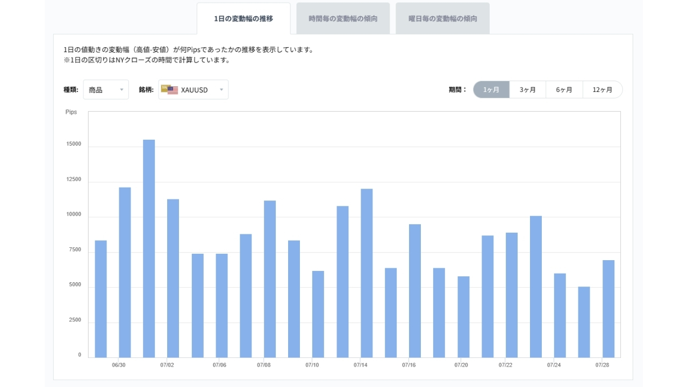Click the 銘柄 label text
The image size is (688, 387).
pyautogui.click(x=146, y=90)
